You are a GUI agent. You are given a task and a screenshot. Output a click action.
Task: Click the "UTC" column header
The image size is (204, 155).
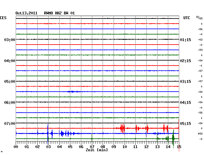click(186, 18)
